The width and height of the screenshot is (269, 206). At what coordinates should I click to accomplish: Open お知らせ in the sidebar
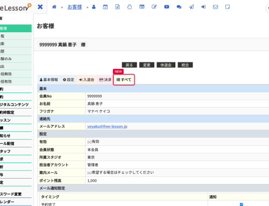(x=16, y=136)
